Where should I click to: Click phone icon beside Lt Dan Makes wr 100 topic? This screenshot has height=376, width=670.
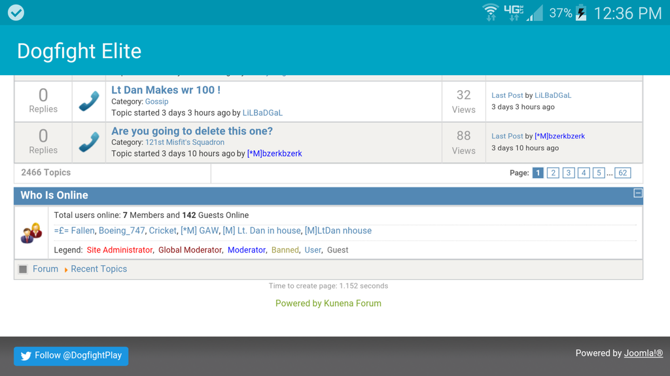[x=89, y=102]
